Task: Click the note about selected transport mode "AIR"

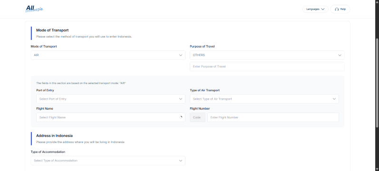Action: click(81, 83)
